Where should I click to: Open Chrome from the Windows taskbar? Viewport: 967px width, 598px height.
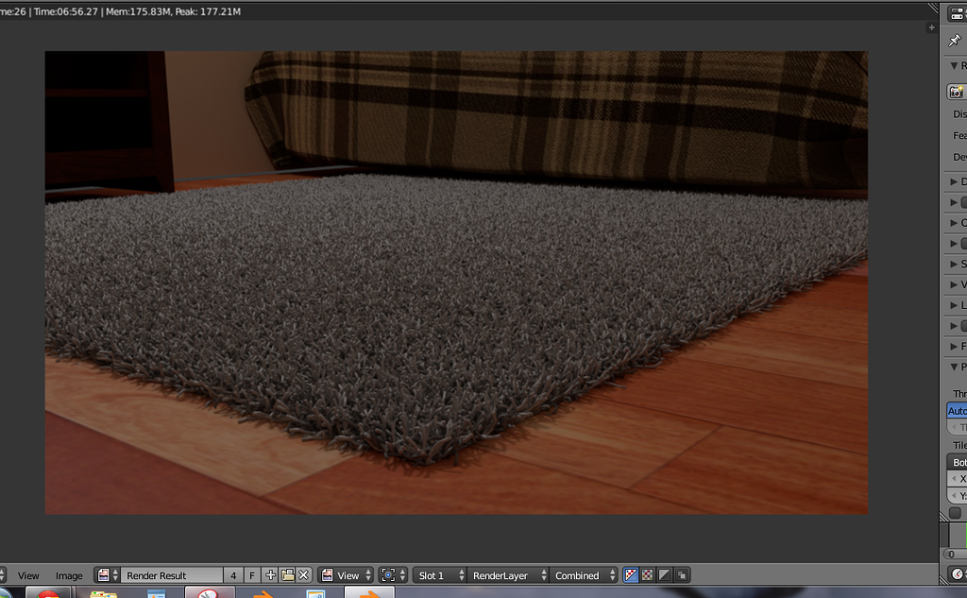click(48, 593)
